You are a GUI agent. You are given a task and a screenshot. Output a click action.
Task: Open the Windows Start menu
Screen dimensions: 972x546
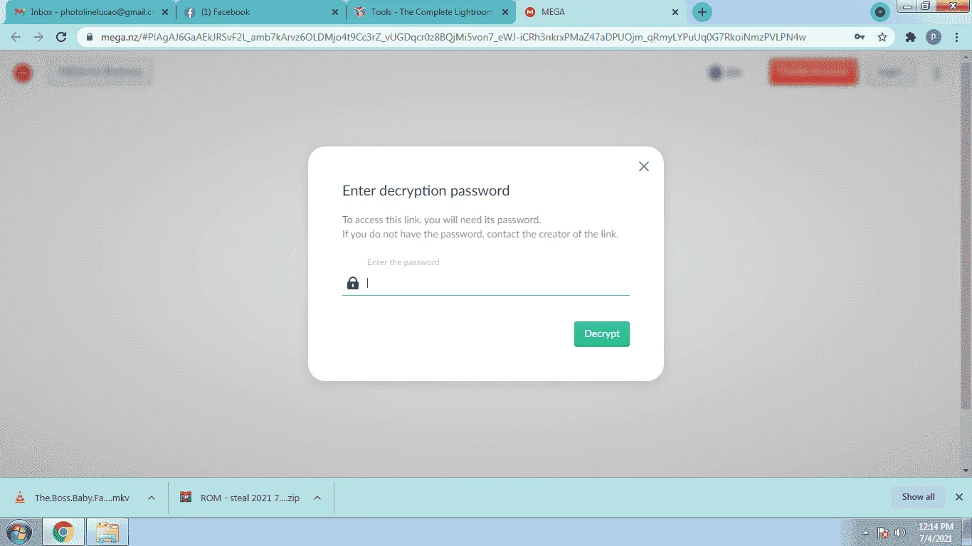click(x=19, y=532)
